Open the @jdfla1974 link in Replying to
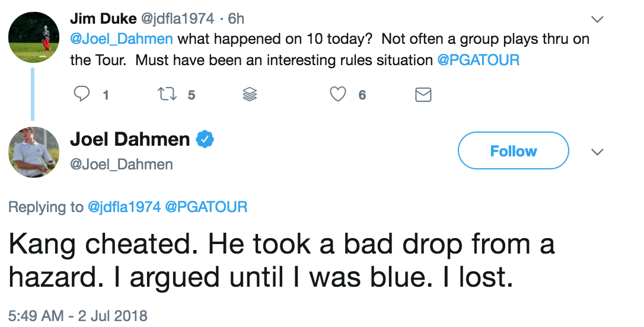Viewport: 644px width, 327px height. (125, 207)
